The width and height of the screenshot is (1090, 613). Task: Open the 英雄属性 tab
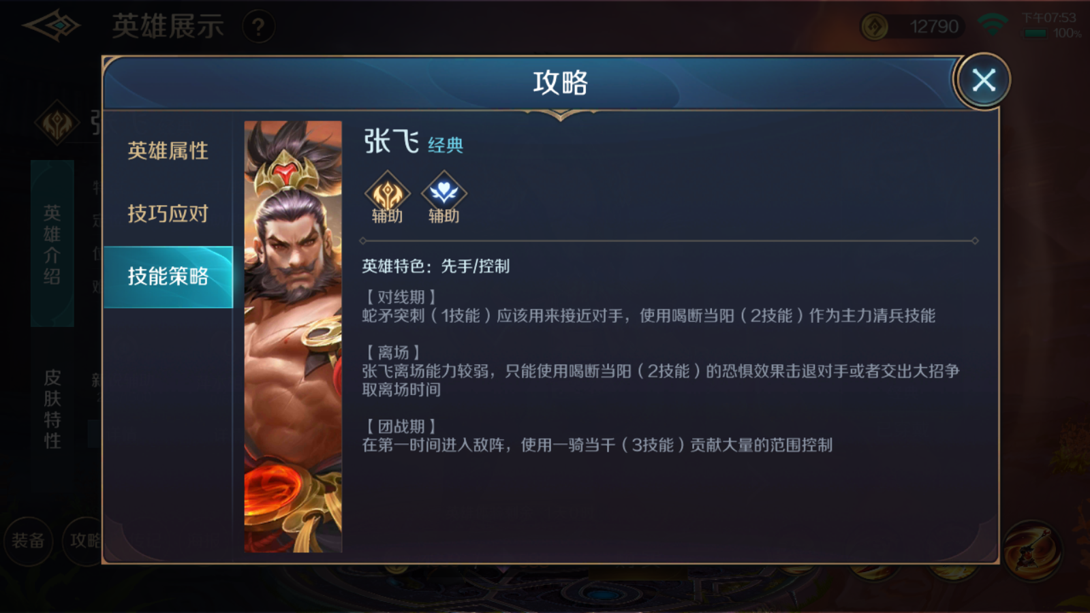click(168, 151)
